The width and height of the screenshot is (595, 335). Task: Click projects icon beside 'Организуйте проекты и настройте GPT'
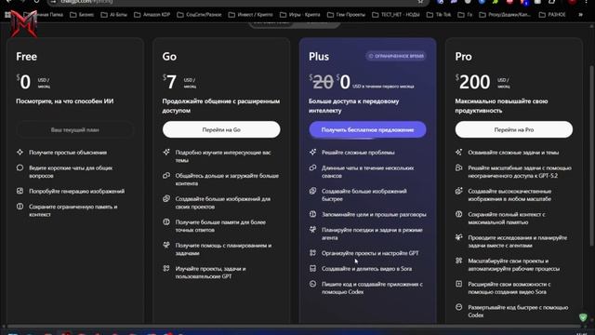click(312, 252)
